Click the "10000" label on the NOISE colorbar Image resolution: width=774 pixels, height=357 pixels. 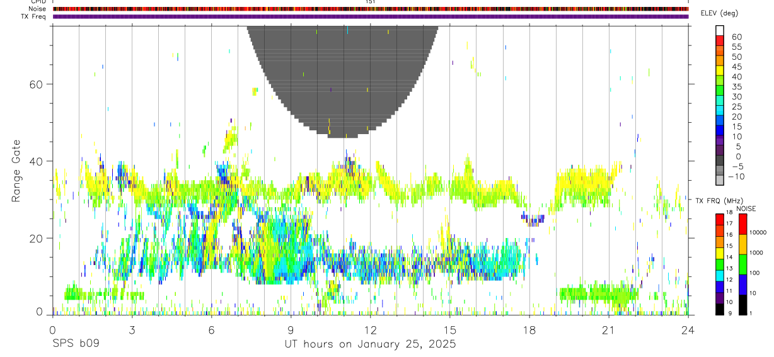(758, 233)
